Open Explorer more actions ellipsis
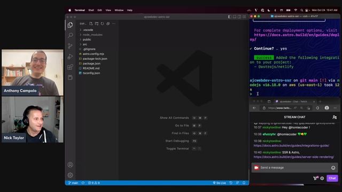 tap(114, 23)
